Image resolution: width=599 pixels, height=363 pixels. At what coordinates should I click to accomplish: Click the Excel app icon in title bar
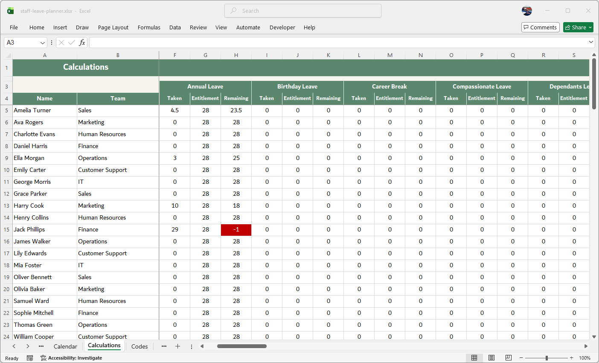[10, 10]
